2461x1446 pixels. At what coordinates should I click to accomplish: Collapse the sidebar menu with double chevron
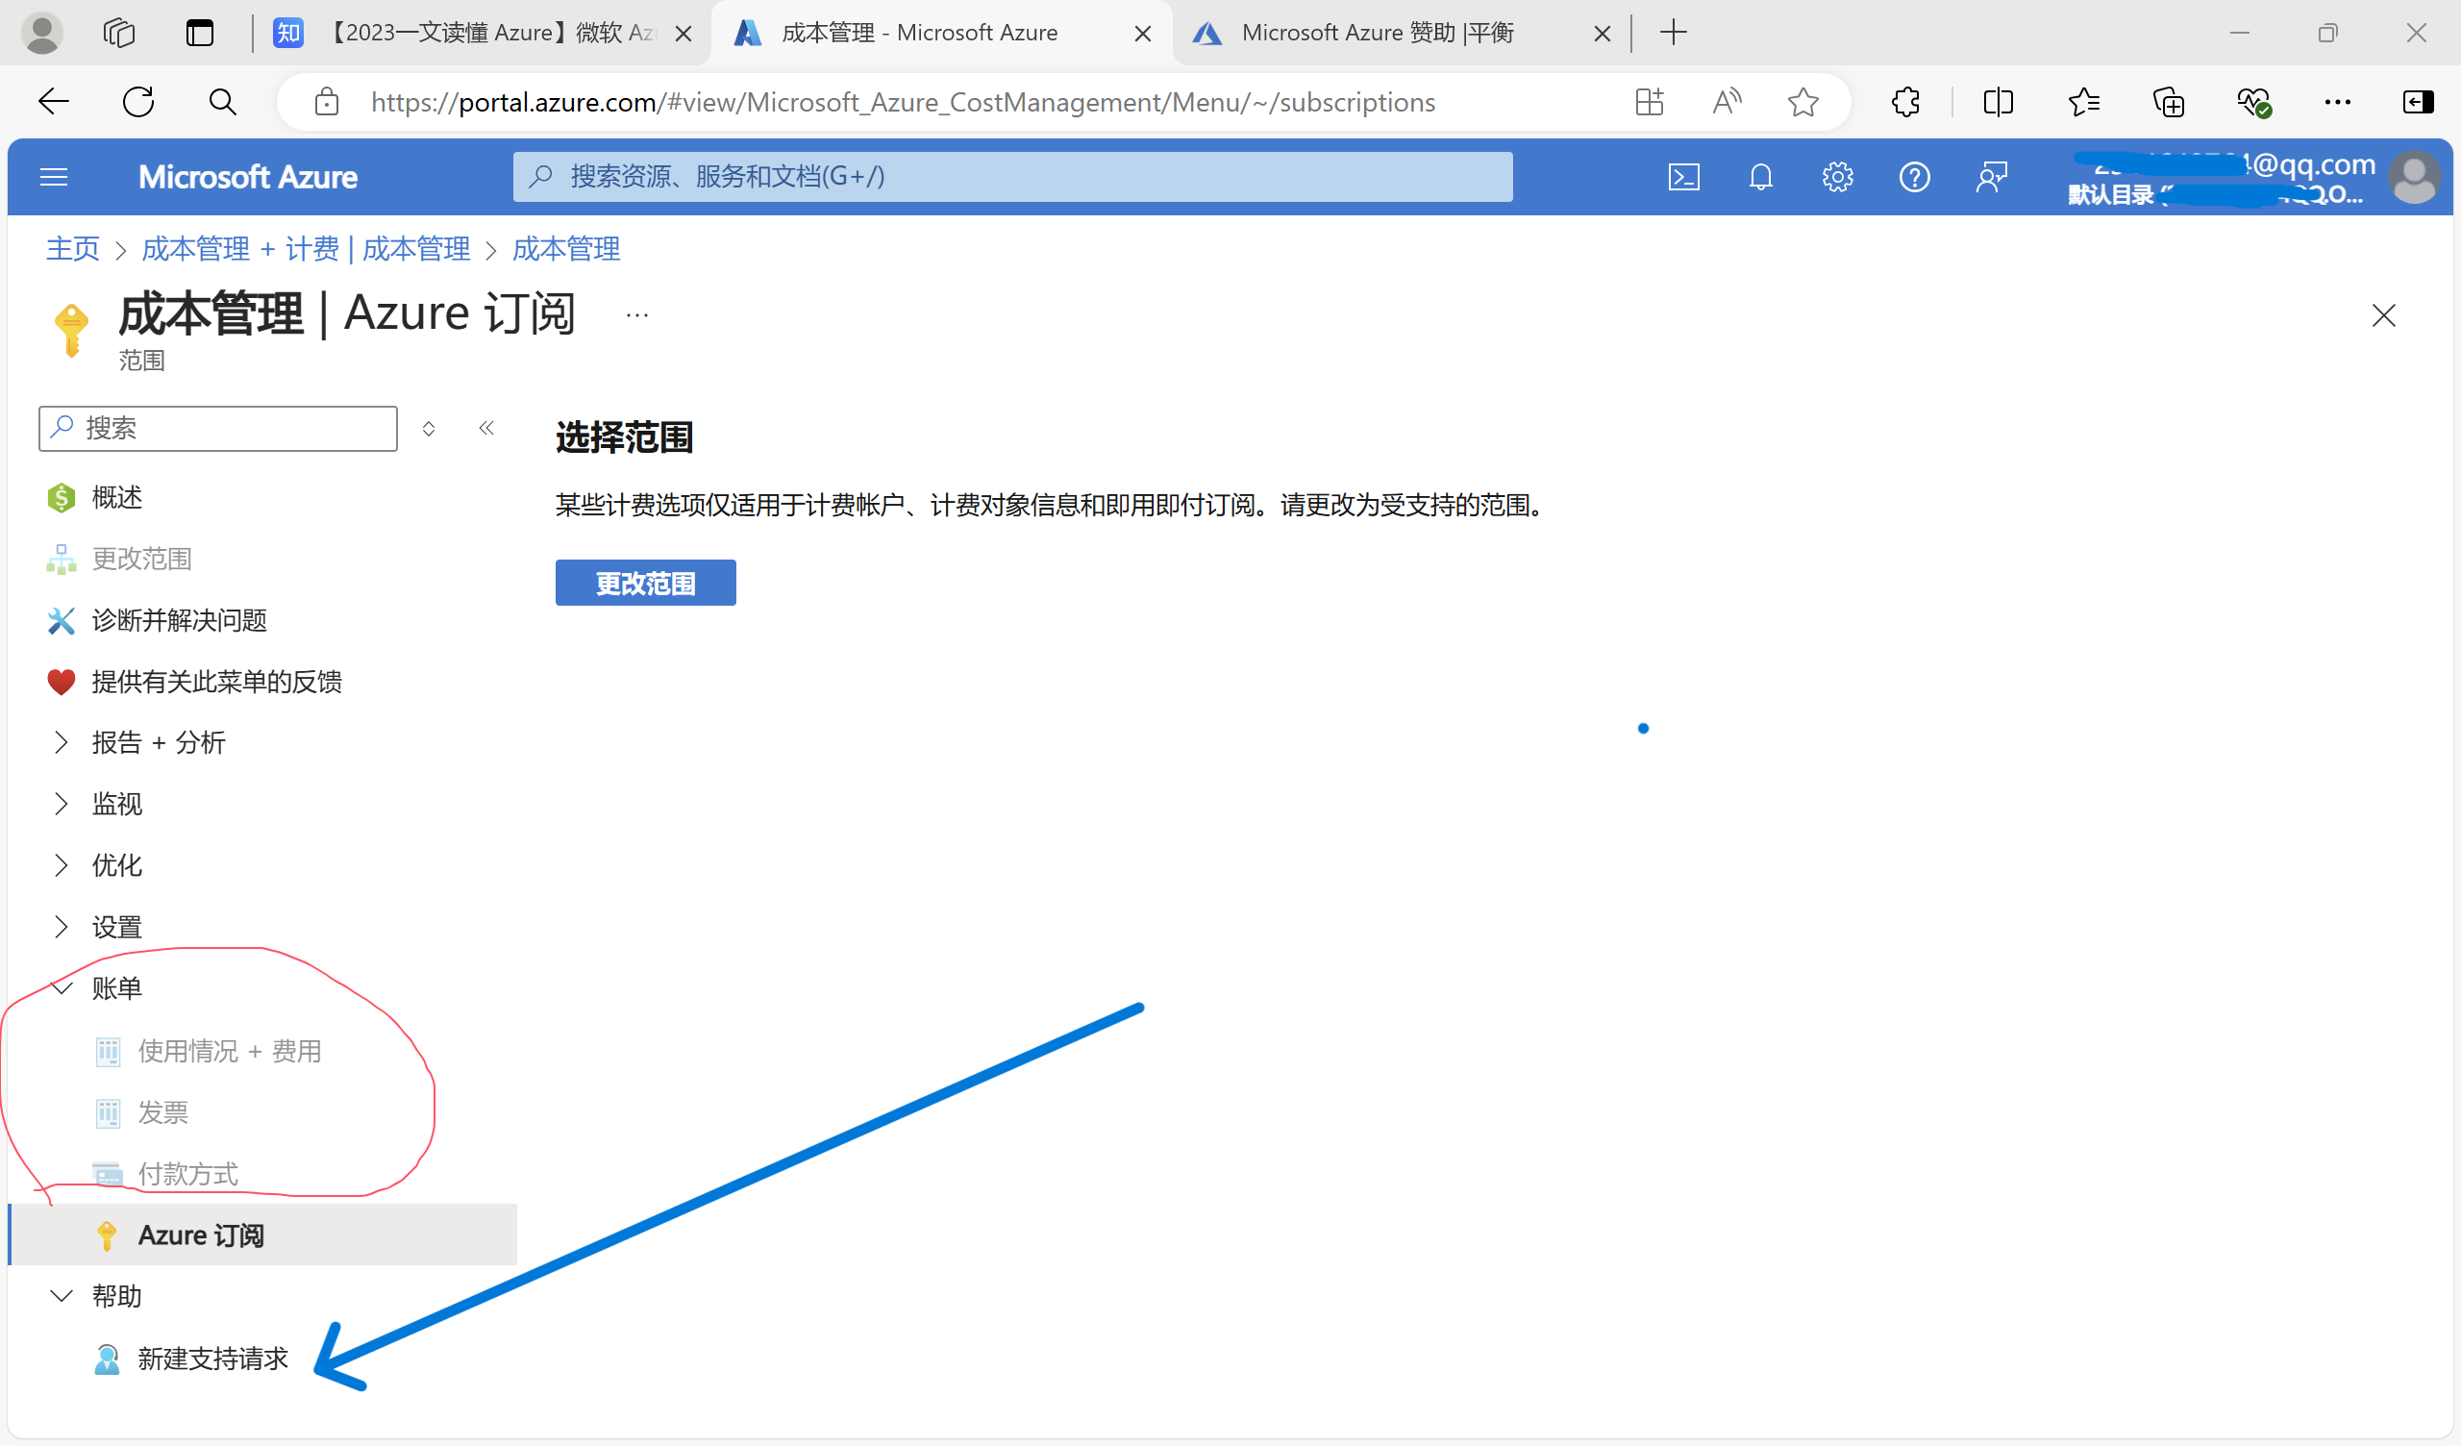[486, 428]
